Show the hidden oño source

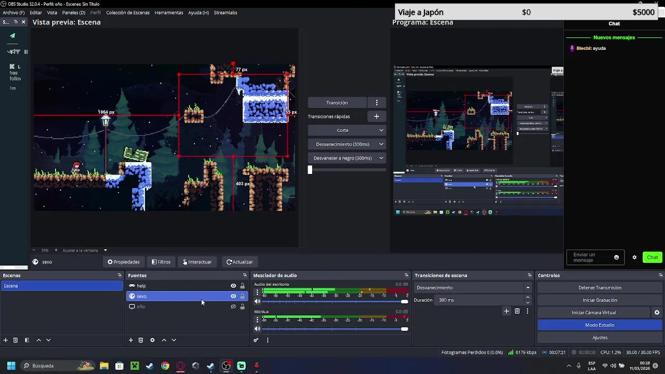tap(233, 306)
